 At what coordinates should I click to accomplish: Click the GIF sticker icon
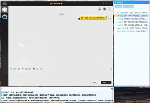pos(15,69)
